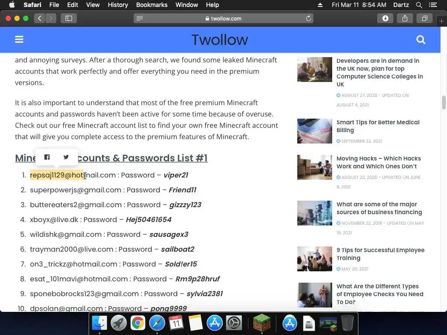Go back in Safari history

point(40,18)
